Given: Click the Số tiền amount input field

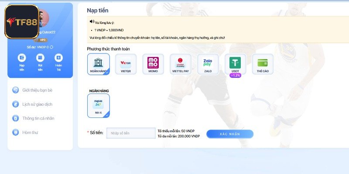Looking at the screenshot, I should click(x=131, y=133).
